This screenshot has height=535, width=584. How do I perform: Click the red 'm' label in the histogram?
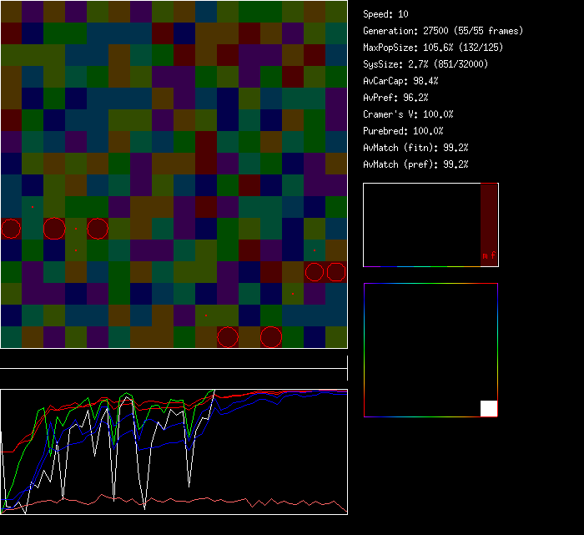tap(485, 256)
